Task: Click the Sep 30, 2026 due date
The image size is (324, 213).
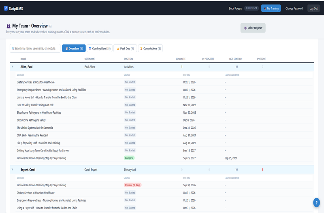Action: (x=189, y=185)
